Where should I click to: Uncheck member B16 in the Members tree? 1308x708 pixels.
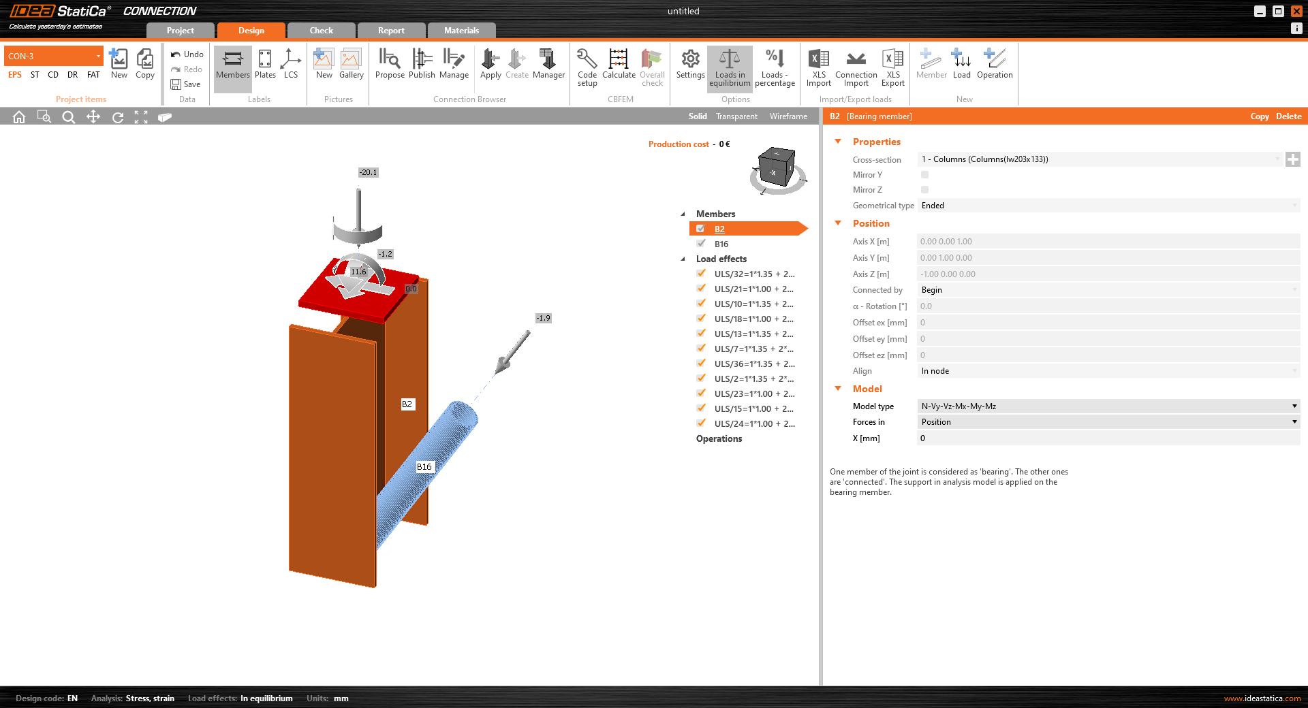(701, 244)
